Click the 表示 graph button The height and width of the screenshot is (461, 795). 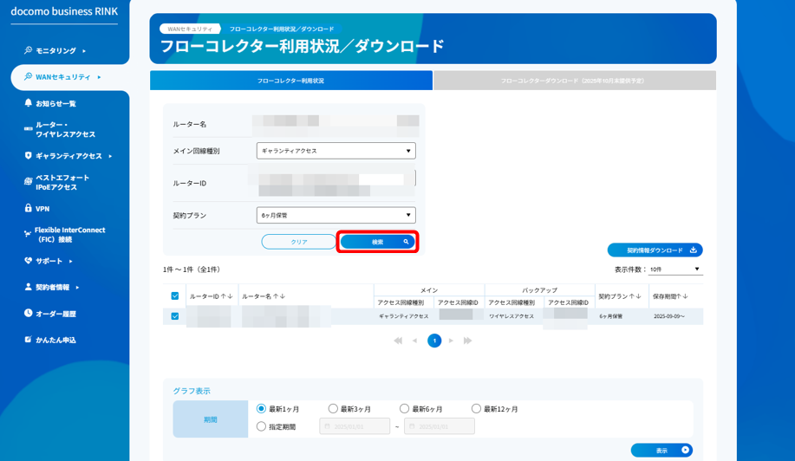tap(661, 450)
